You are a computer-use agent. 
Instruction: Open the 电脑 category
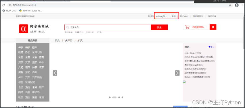click(x=21, y=53)
